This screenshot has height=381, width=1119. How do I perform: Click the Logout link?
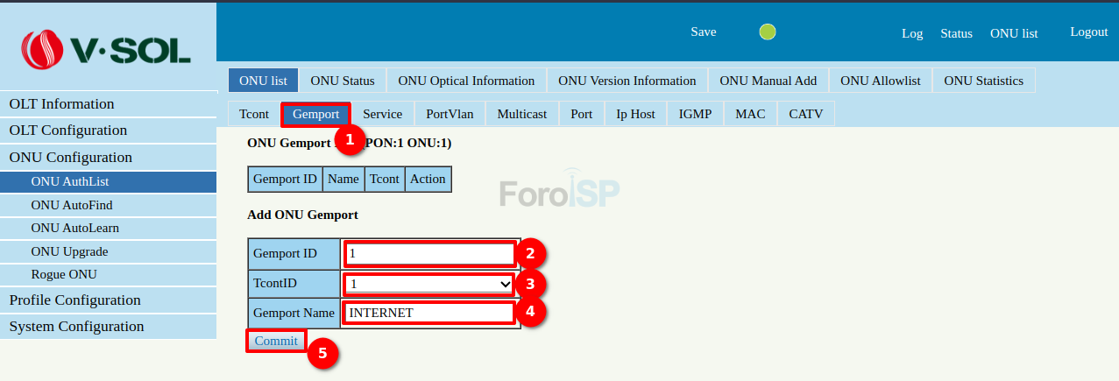tap(1088, 32)
